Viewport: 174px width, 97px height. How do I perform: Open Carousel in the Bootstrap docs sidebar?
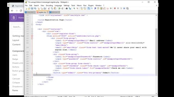click(16, 79)
